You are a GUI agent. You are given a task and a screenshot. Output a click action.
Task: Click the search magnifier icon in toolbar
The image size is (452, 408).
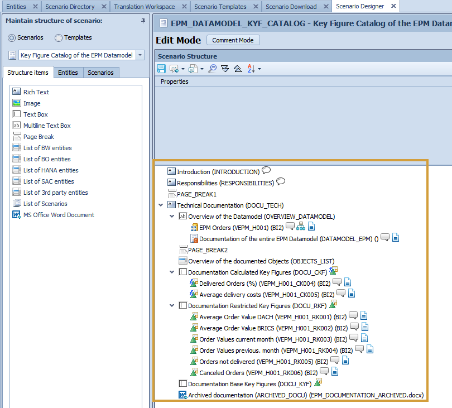point(212,69)
